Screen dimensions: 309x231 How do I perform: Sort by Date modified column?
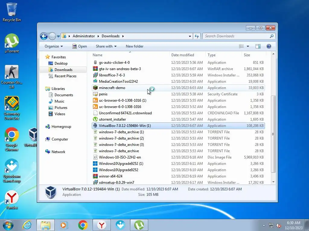(187, 55)
